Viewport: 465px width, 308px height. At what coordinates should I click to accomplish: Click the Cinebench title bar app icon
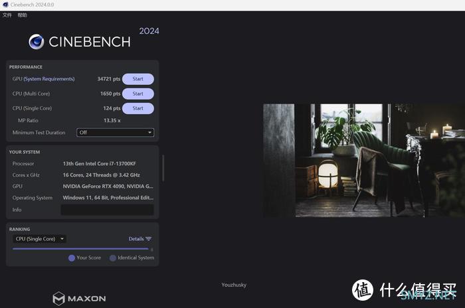tap(5, 5)
